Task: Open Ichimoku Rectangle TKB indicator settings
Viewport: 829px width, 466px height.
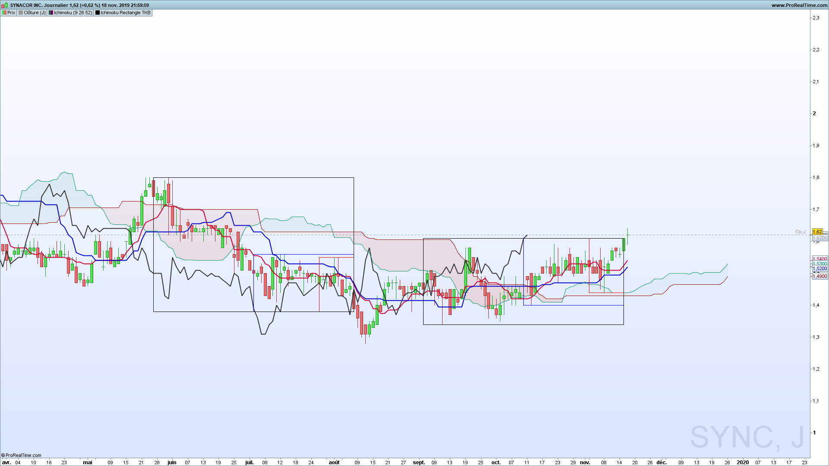Action: (x=123, y=13)
